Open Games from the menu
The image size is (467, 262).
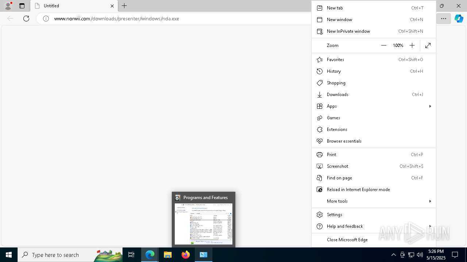374,118
